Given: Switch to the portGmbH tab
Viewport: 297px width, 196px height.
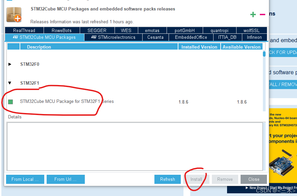Looking at the screenshot, I should click(185, 30).
